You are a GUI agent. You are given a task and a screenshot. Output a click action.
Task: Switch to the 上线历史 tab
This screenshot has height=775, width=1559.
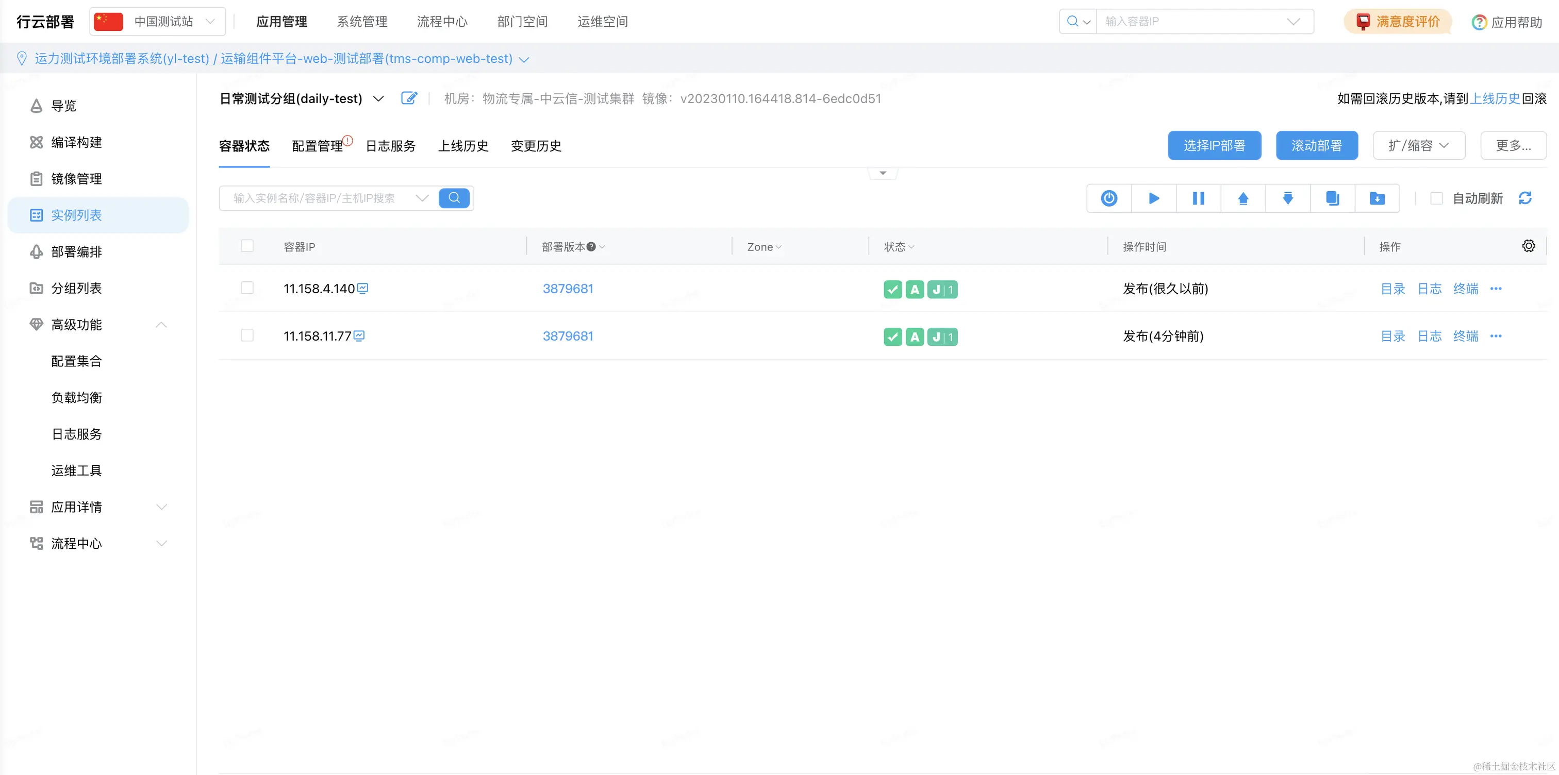pyautogui.click(x=463, y=146)
